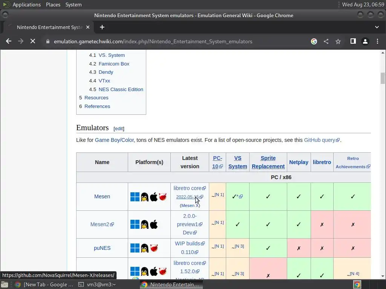Click the address bar URL field
The width and height of the screenshot is (386, 289).
[x=153, y=41]
